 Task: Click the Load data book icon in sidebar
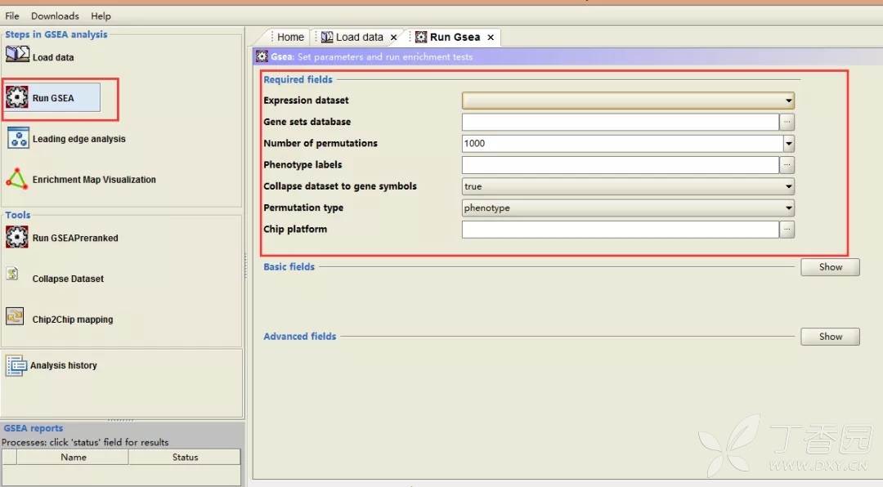(17, 54)
